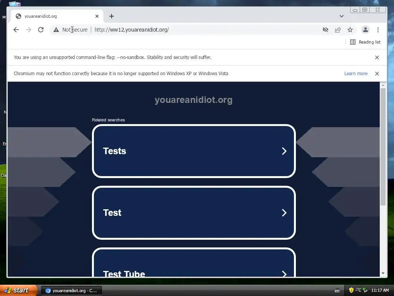This screenshot has width=394, height=296.
Task: Close the youareanidiot.org tab
Action: click(97, 16)
